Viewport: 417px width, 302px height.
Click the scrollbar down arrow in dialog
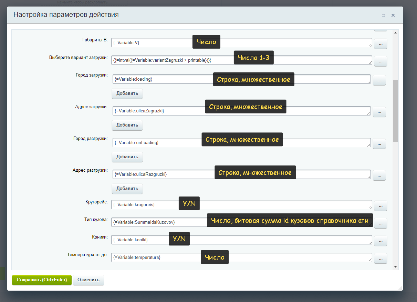(395, 267)
